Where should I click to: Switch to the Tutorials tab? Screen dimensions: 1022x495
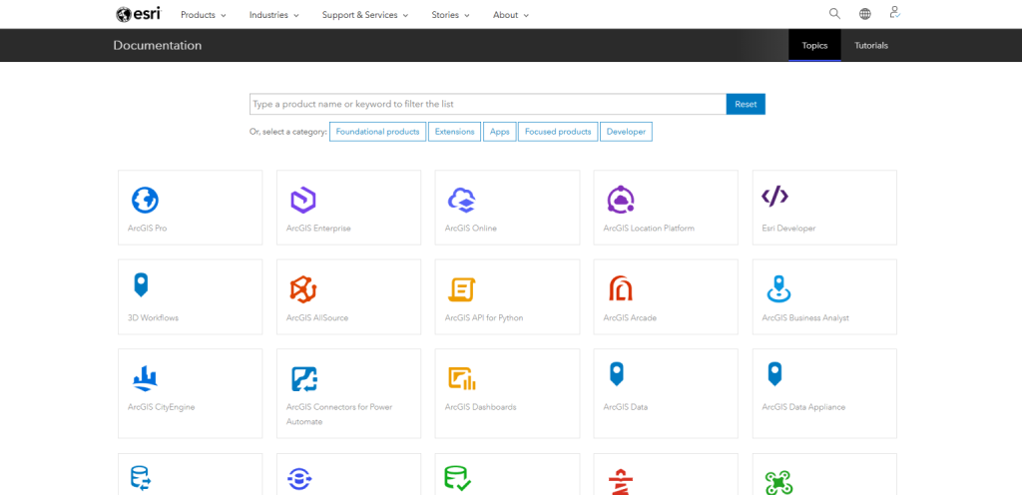pyautogui.click(x=870, y=46)
